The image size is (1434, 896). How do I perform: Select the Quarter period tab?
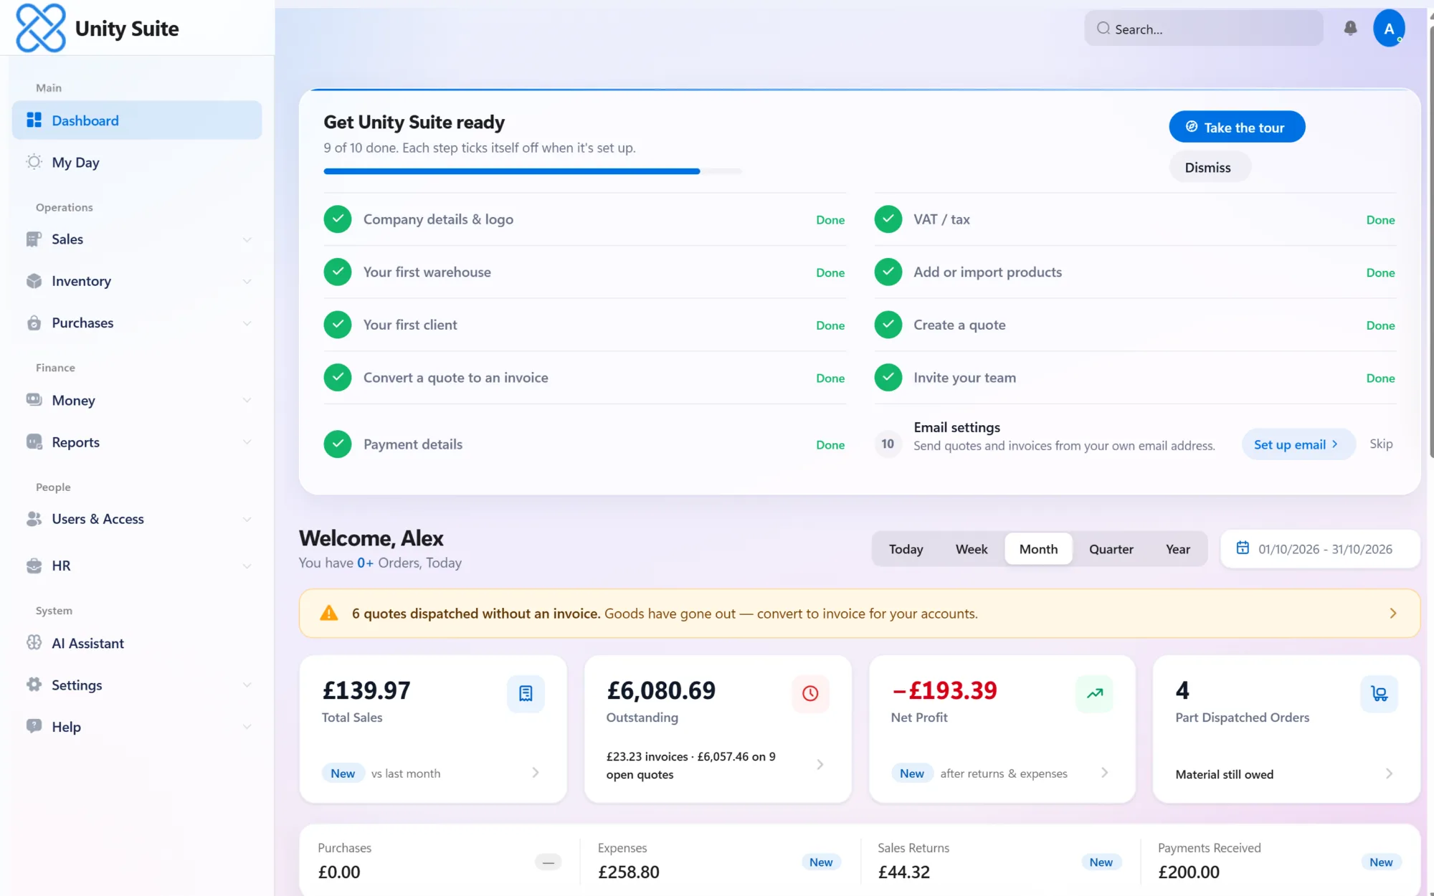click(x=1111, y=549)
